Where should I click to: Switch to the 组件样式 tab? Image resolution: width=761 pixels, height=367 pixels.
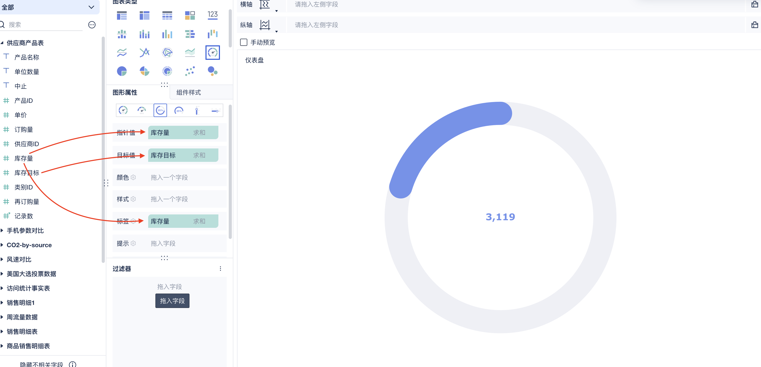188,92
